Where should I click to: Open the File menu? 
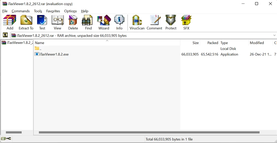pos(5,11)
